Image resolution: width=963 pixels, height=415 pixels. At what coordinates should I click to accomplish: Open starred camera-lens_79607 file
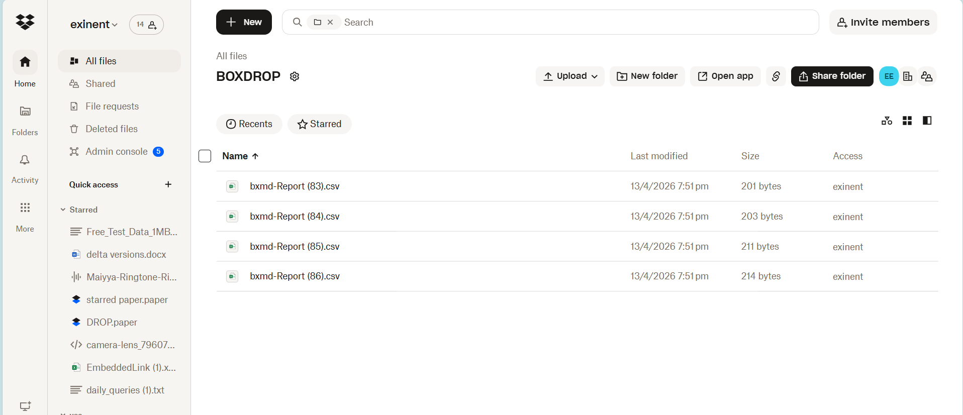click(124, 345)
